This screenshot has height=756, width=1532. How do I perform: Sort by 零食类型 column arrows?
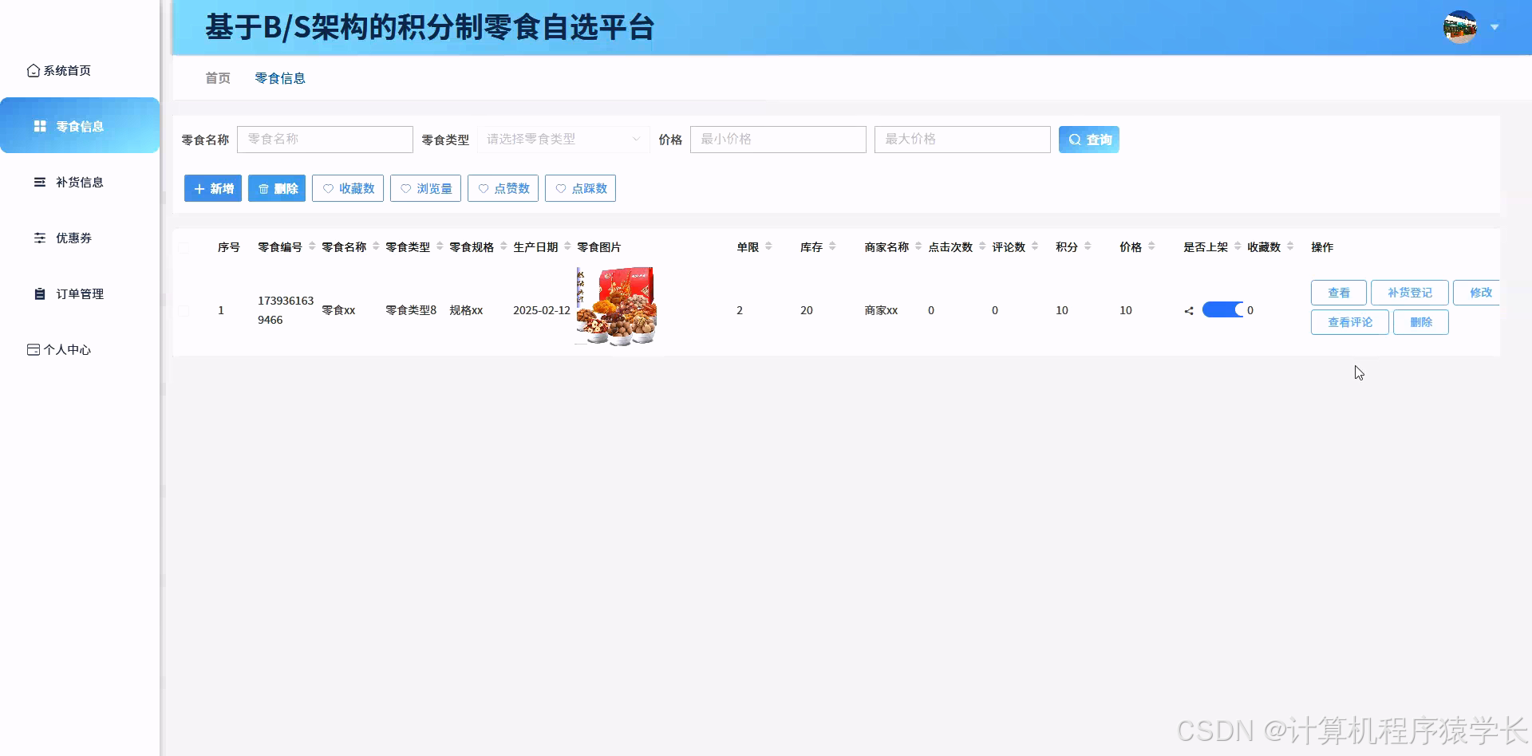click(x=440, y=246)
